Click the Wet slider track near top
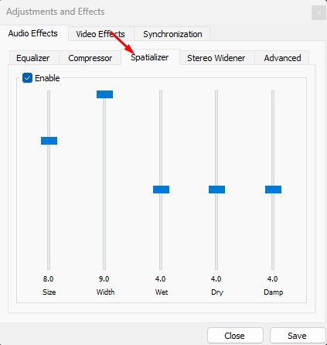The width and height of the screenshot is (327, 345). [161, 103]
